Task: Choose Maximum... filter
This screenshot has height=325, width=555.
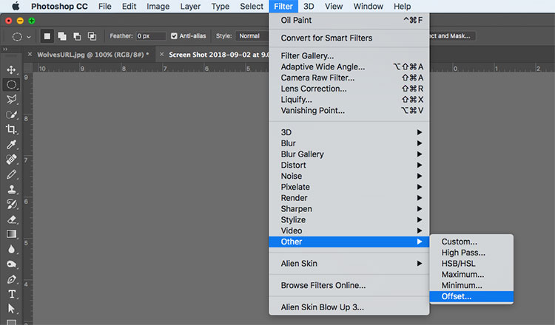Action: point(471,275)
